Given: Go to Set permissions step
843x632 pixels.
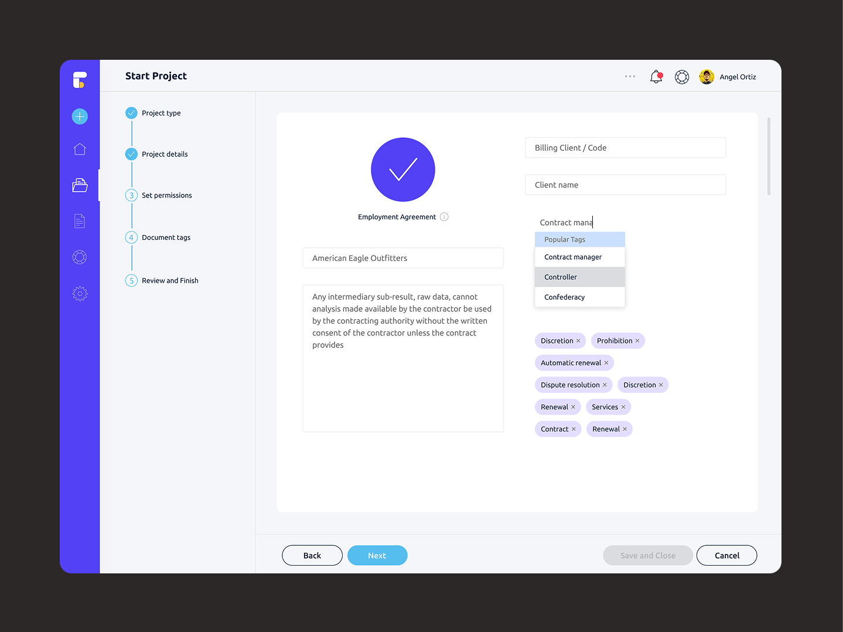Looking at the screenshot, I should click(x=166, y=196).
